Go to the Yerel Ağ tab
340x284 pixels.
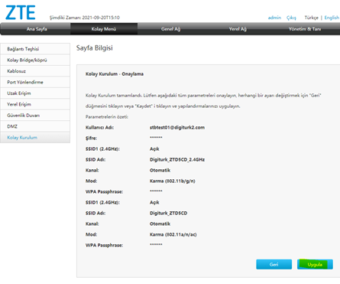[238, 29]
